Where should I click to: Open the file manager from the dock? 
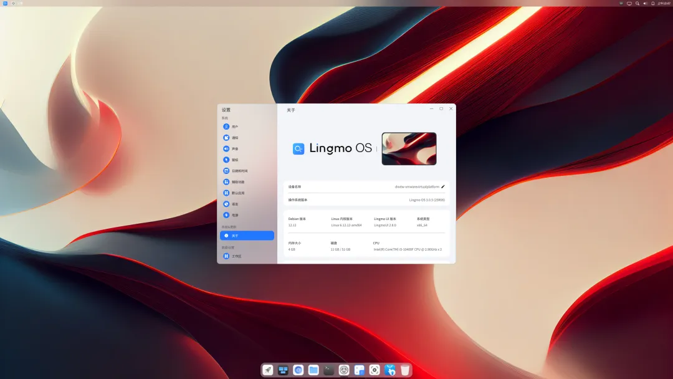coord(313,370)
